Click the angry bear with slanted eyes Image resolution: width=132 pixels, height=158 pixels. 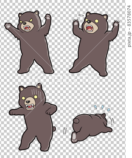coord(29,42)
